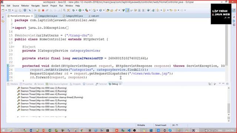Open the Debug view menu triangle

coord(220,84)
